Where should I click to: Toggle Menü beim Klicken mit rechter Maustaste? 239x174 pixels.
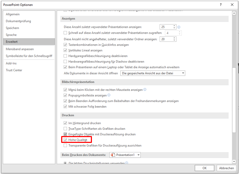pos(65,90)
